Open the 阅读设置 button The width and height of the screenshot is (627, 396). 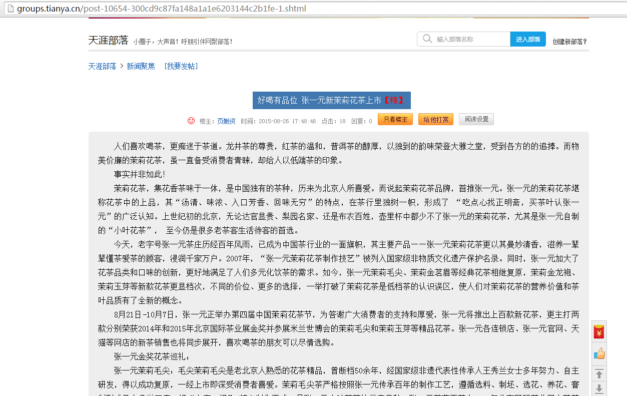(476, 119)
